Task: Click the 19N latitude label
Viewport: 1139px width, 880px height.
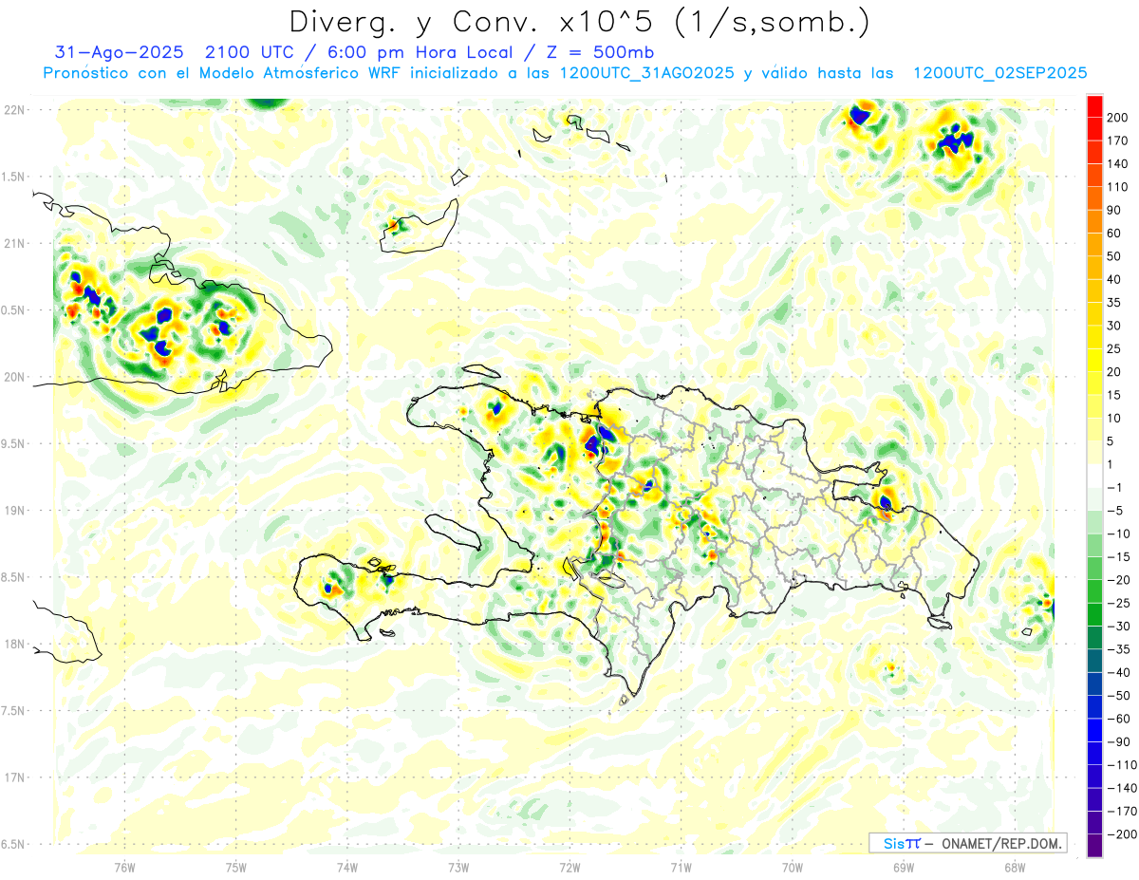Action: (x=14, y=511)
